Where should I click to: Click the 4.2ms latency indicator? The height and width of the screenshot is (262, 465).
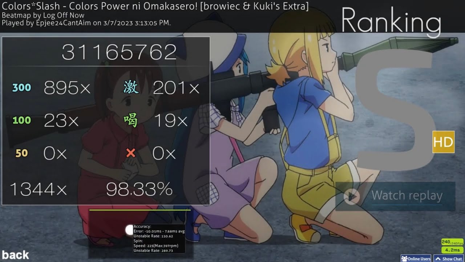[452, 250]
